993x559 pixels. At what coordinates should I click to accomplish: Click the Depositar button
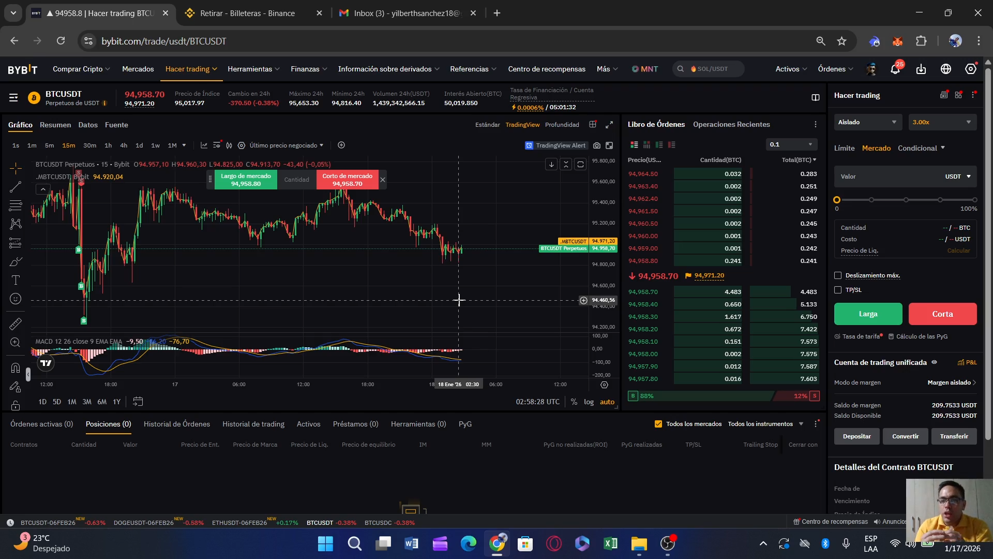[856, 436]
